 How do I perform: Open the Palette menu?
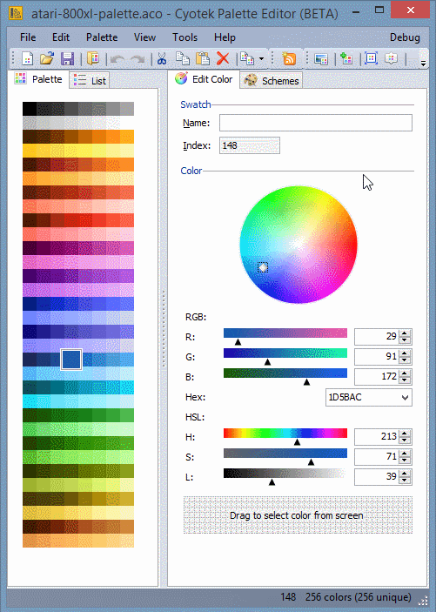tap(102, 37)
